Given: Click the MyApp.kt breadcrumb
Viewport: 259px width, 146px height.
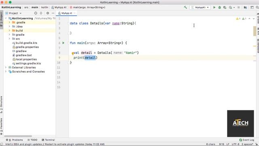Looking at the screenshot, I should [59, 7].
